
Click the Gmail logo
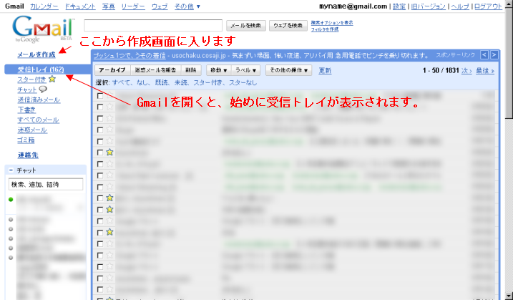tap(42, 29)
